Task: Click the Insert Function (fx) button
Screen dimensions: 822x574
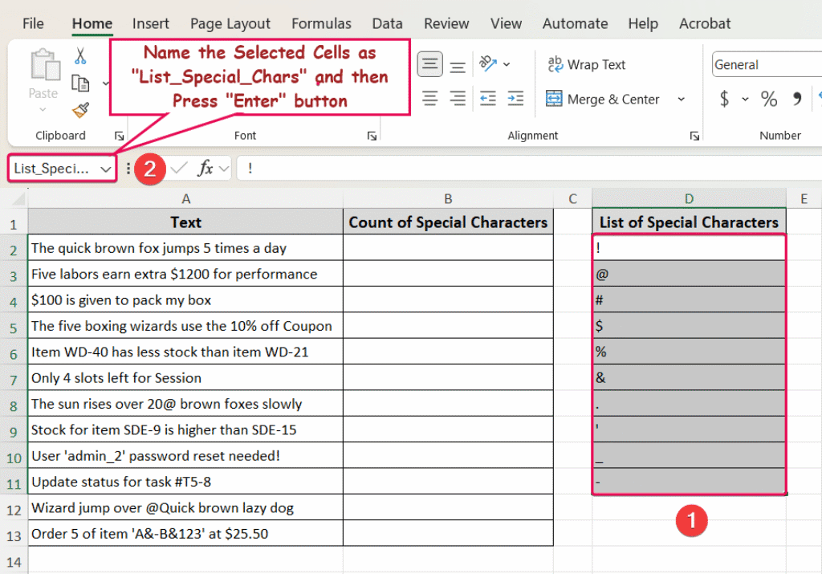Action: tap(206, 169)
